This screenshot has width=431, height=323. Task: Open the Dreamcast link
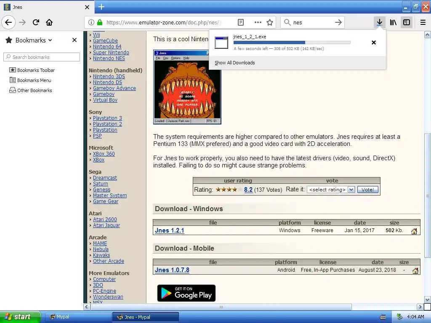click(105, 178)
